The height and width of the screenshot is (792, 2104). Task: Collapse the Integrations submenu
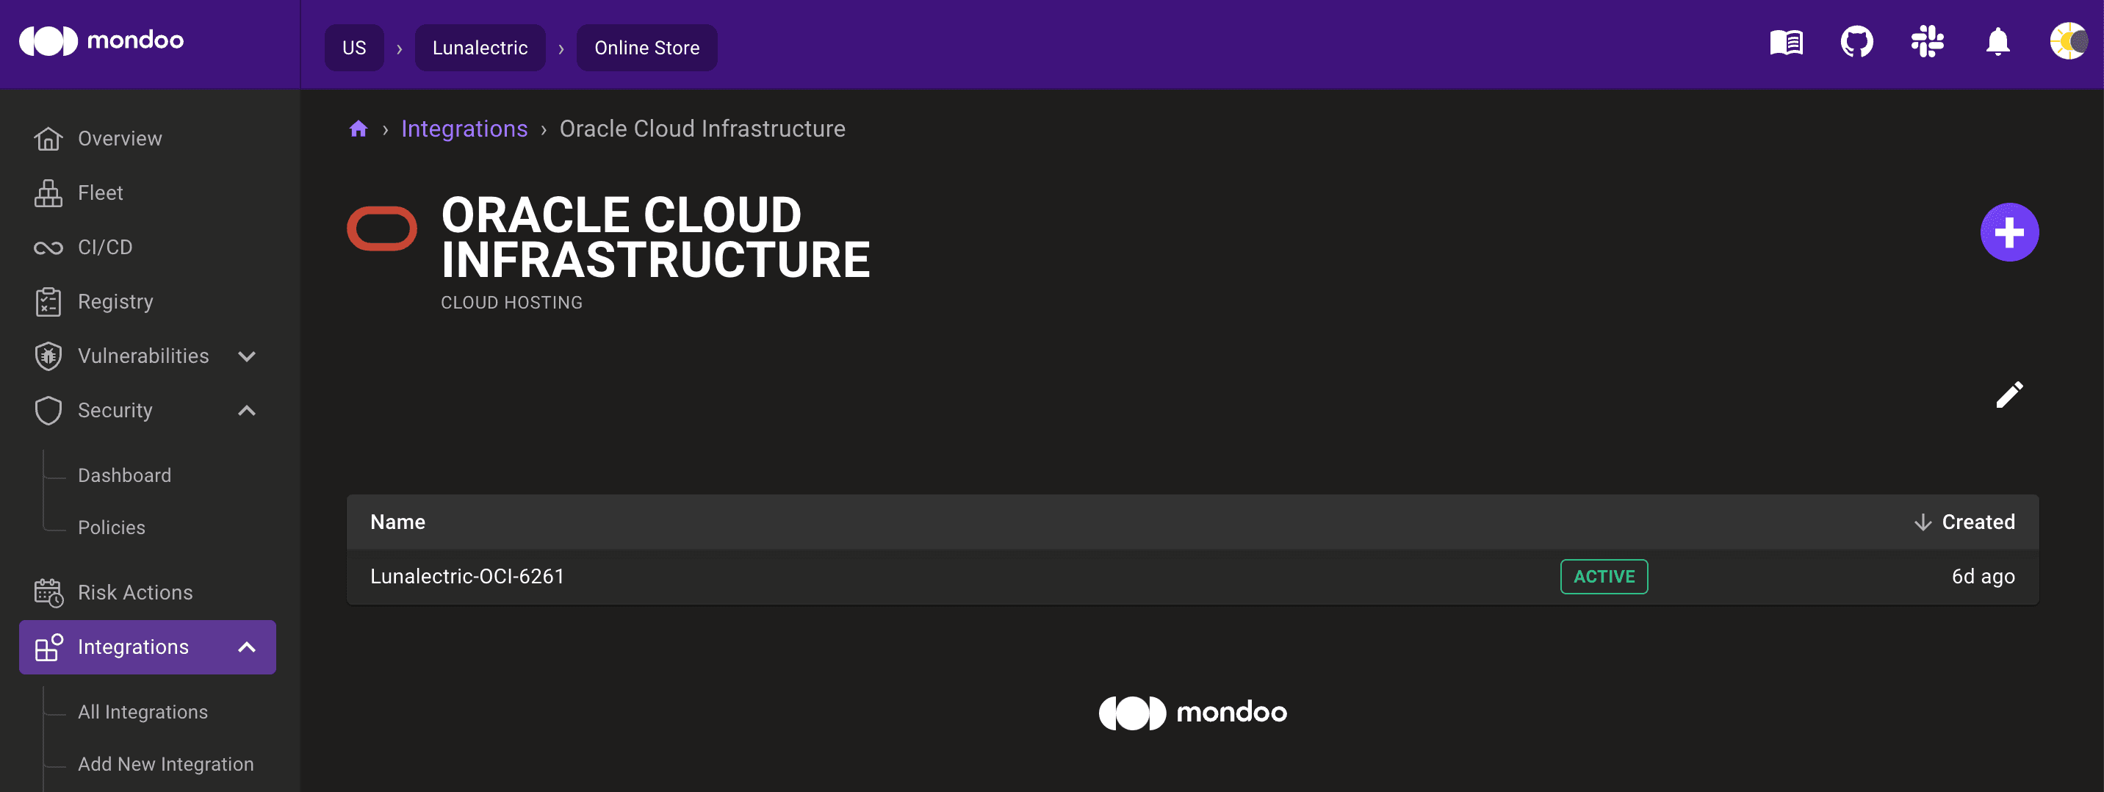[247, 647]
